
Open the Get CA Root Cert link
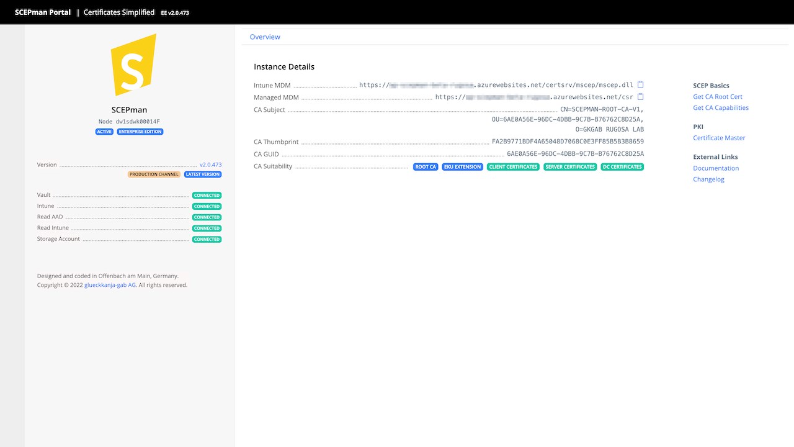pyautogui.click(x=718, y=97)
